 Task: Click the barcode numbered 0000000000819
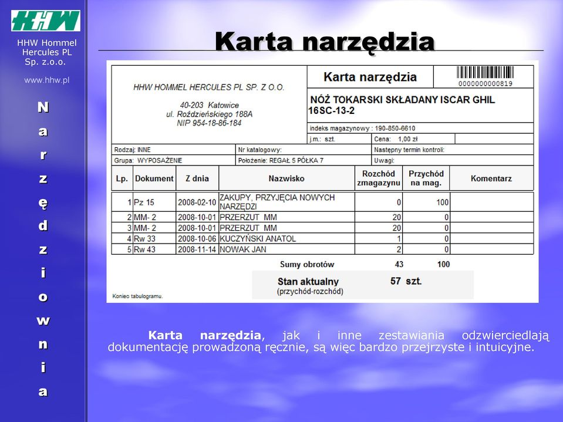point(485,76)
